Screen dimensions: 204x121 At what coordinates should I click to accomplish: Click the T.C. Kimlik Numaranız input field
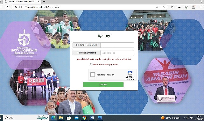(117, 45)
